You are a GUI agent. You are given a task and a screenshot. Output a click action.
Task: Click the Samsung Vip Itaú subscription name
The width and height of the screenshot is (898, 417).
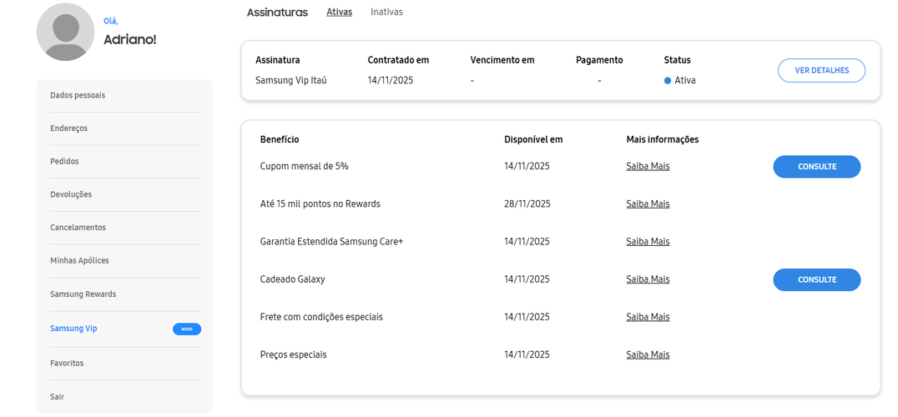[291, 81]
